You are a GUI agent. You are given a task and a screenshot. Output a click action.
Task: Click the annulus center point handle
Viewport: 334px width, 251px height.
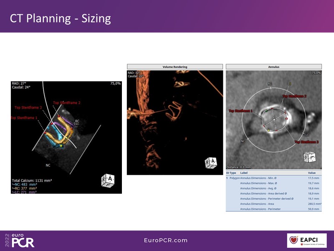point(274,119)
